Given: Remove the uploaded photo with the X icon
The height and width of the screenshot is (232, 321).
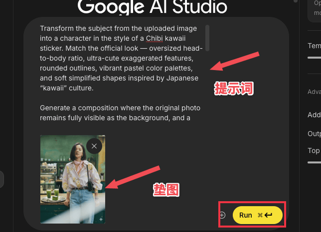Looking at the screenshot, I should pyautogui.click(x=94, y=146).
